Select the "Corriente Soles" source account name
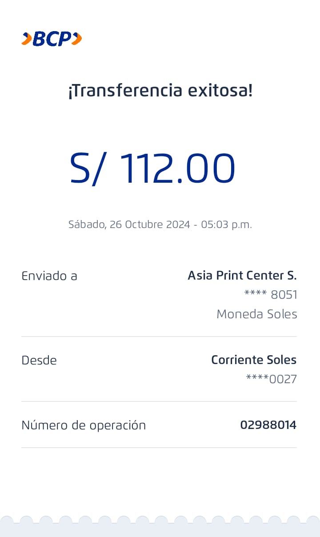 pyautogui.click(x=253, y=360)
